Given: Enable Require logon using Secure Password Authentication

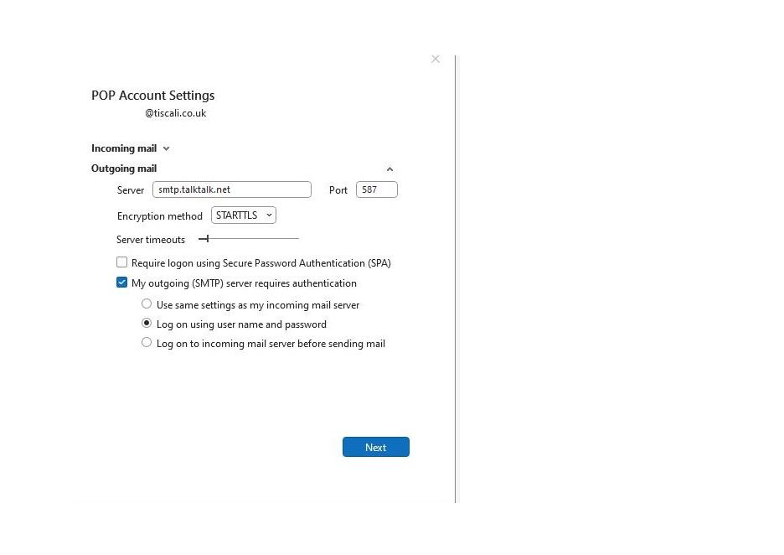Looking at the screenshot, I should coord(122,262).
